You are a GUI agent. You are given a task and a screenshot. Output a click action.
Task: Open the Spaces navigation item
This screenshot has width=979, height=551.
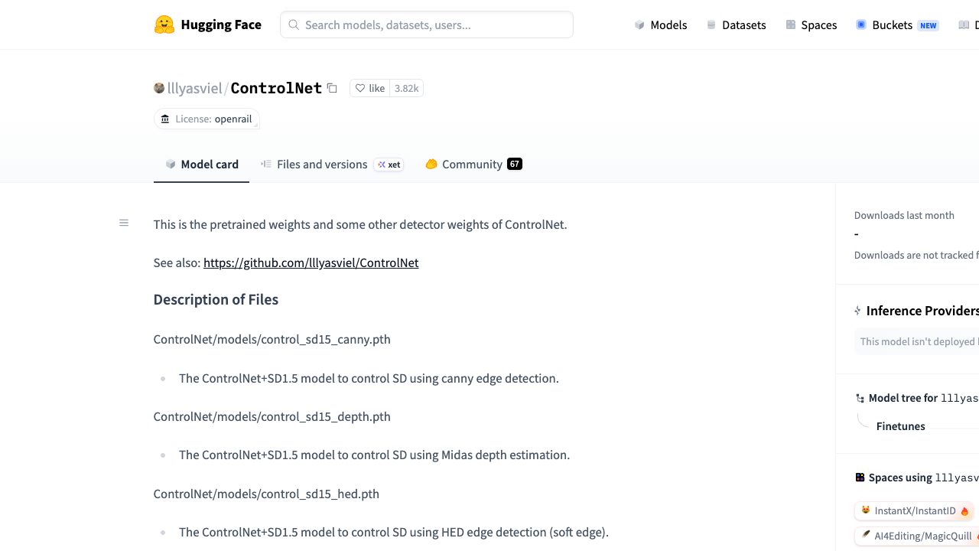click(811, 24)
